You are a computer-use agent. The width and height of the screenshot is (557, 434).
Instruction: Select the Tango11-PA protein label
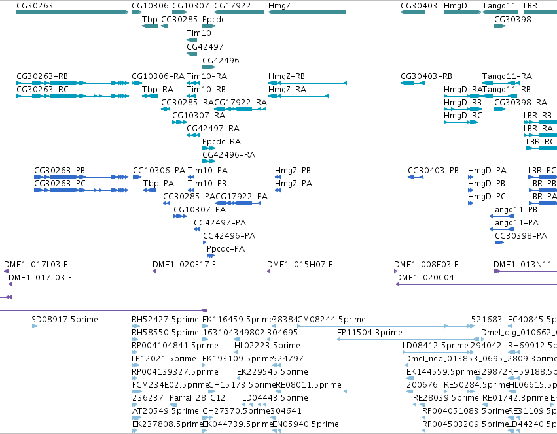tap(514, 223)
